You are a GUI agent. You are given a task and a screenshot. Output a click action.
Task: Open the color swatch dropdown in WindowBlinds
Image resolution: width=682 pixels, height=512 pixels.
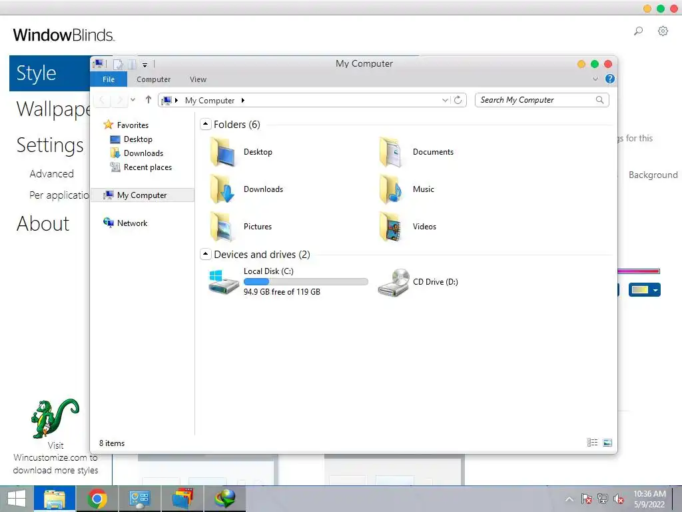coord(655,289)
